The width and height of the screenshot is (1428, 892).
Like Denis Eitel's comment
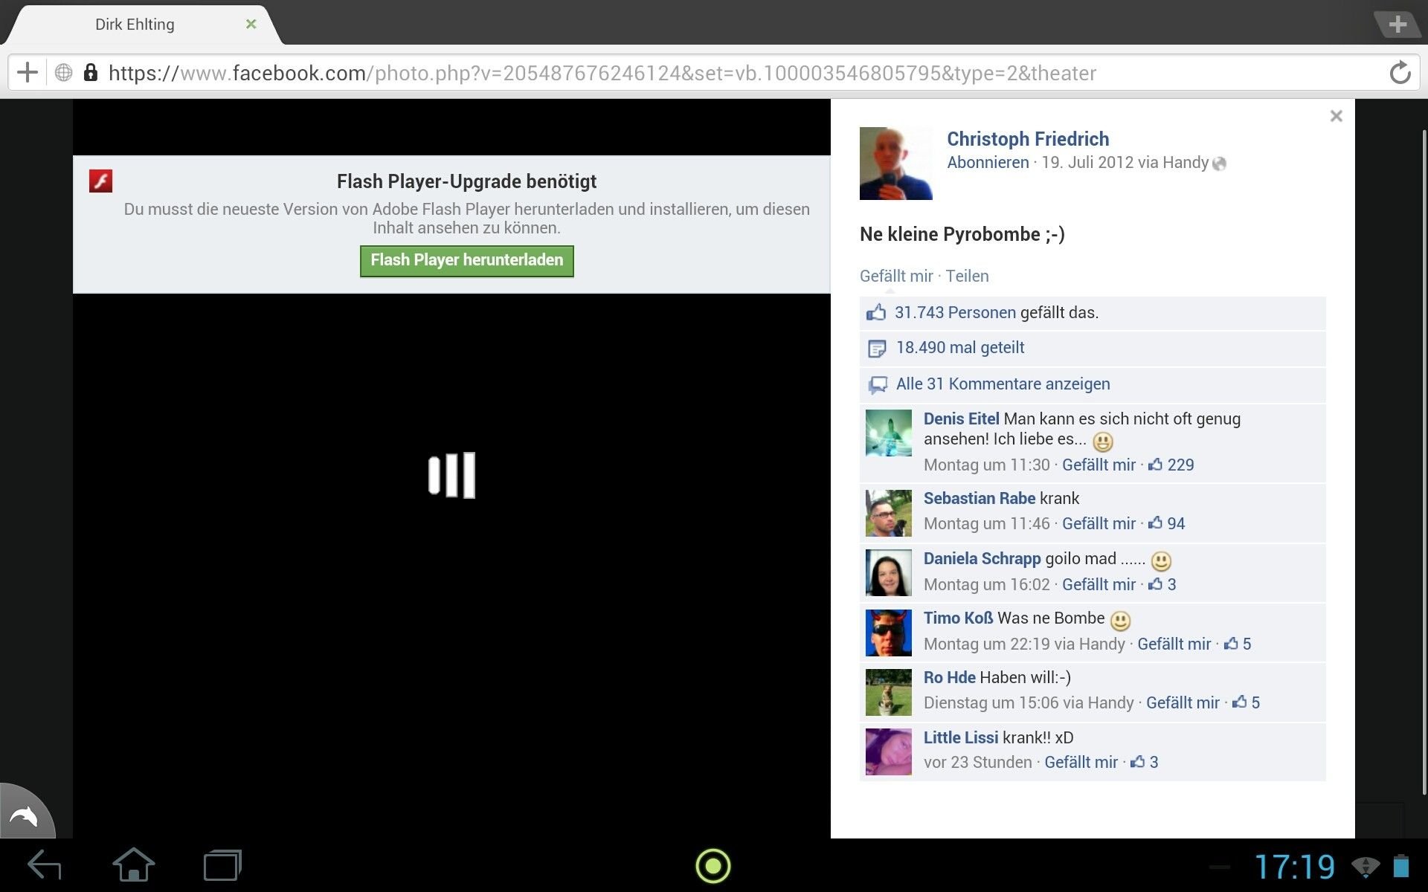(1099, 465)
